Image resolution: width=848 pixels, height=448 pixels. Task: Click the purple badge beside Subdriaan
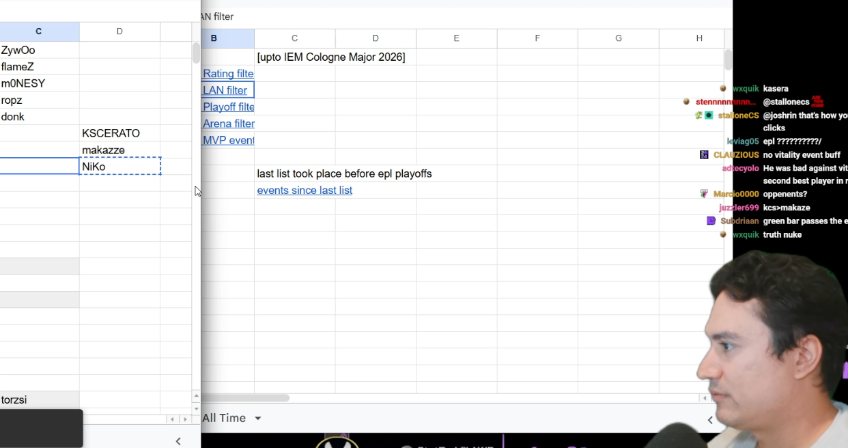(x=711, y=221)
